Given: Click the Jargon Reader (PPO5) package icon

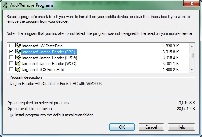Looking at the screenshot, I should [18, 58].
